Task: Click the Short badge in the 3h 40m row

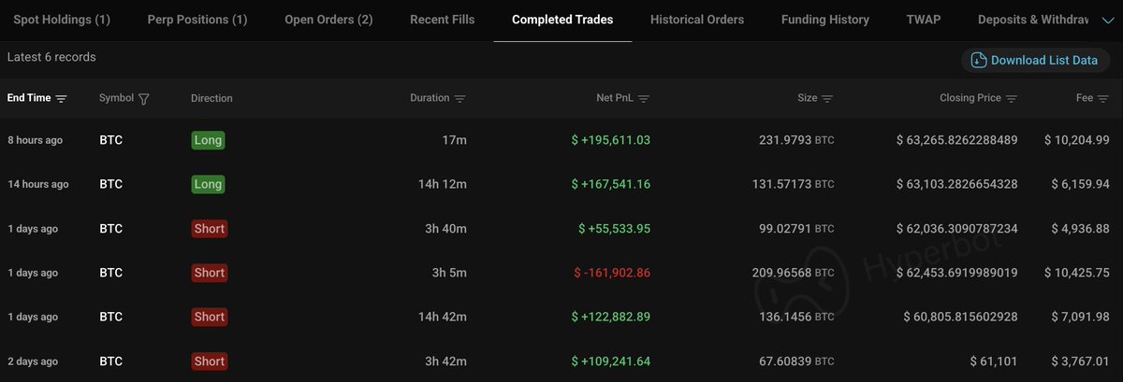Action: pos(210,228)
